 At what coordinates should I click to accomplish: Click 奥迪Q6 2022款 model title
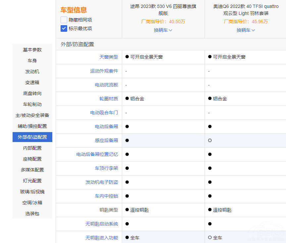click(x=246, y=10)
